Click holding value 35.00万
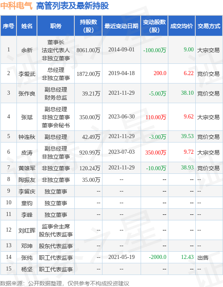 [x=91, y=180]
